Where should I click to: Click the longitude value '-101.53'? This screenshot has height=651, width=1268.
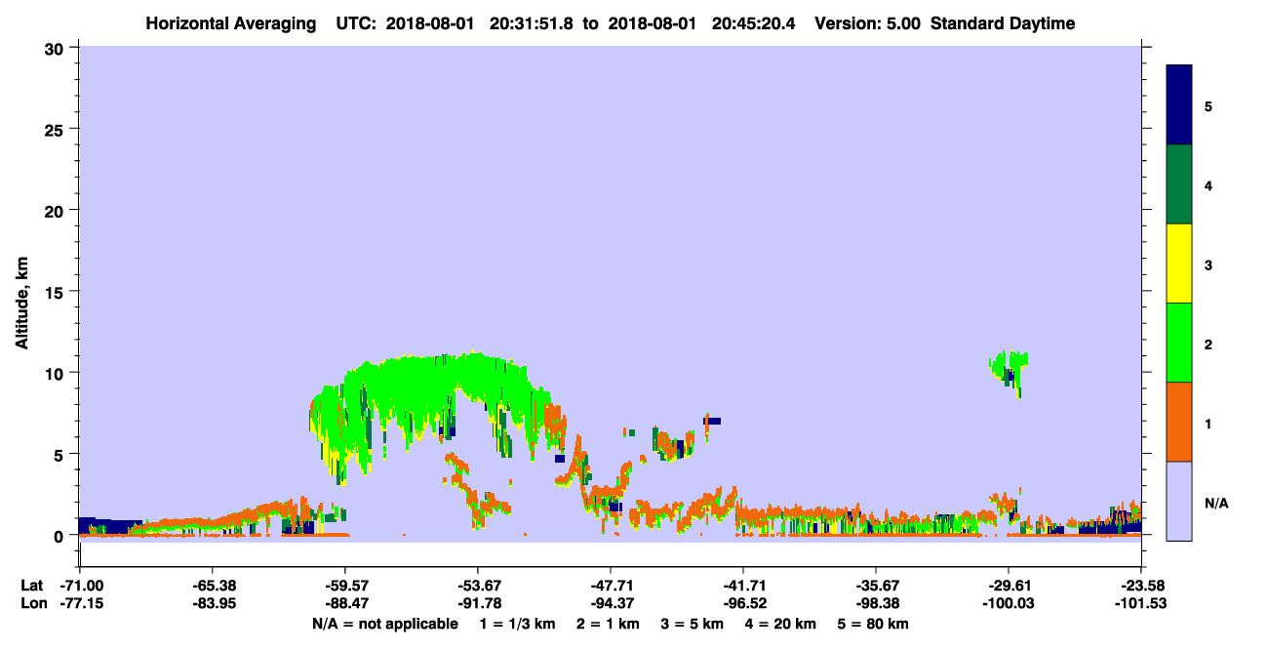(x=1141, y=603)
